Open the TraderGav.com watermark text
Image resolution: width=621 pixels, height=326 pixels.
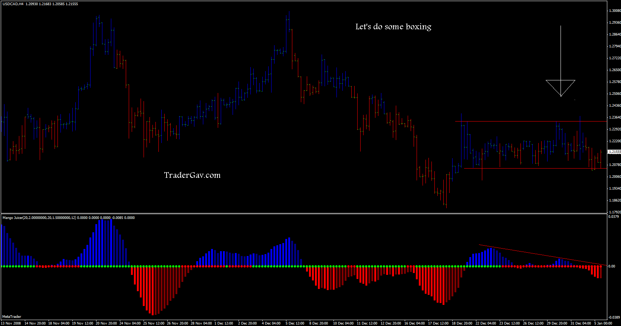click(192, 175)
